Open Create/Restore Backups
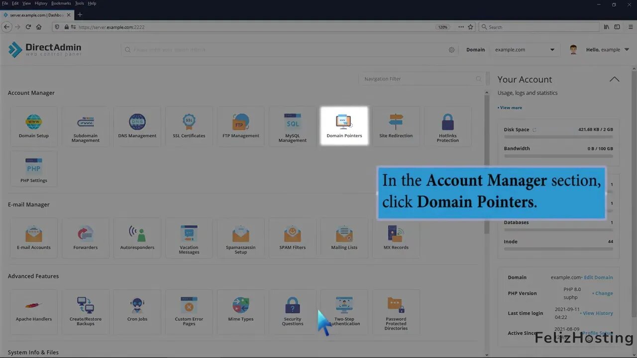This screenshot has width=637, height=358. pyautogui.click(x=86, y=312)
